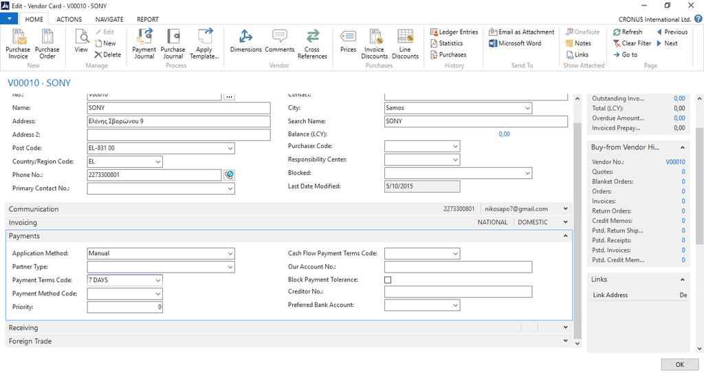This screenshot has width=704, height=373.
Task: Switch to the REPORT ribbon tab
Action: [x=148, y=19]
